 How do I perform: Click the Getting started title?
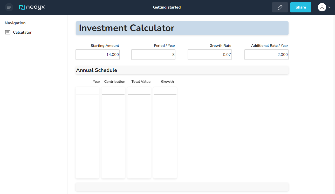pyautogui.click(x=167, y=7)
